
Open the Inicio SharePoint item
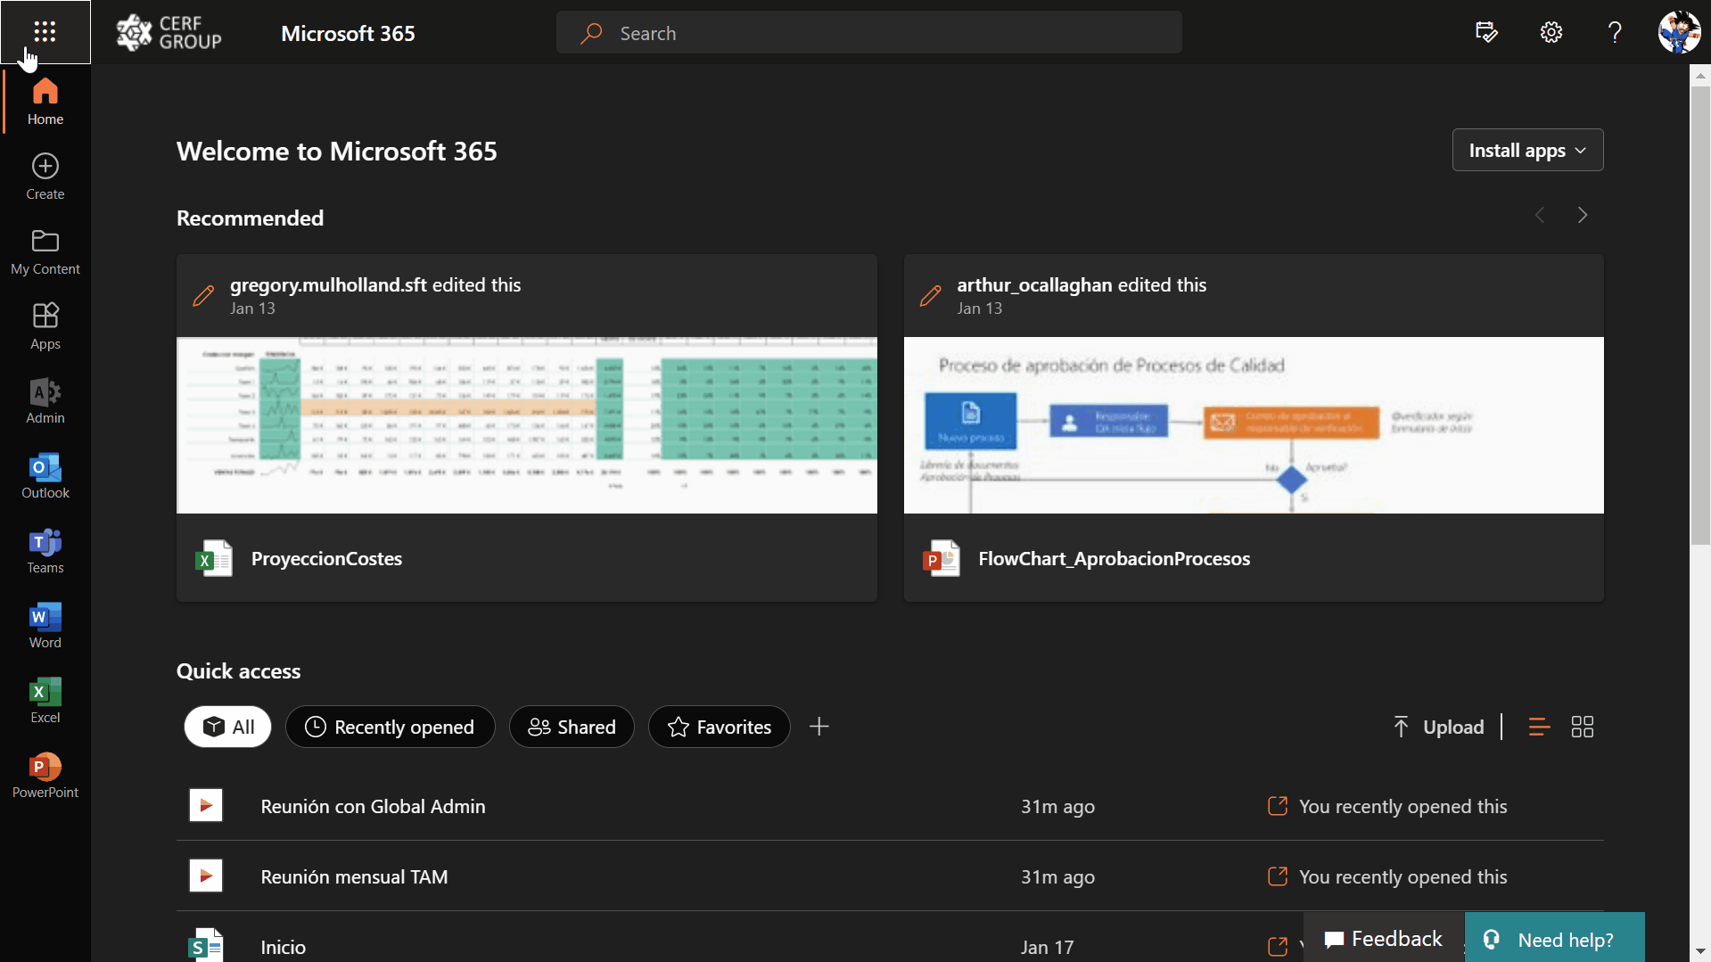283,947
